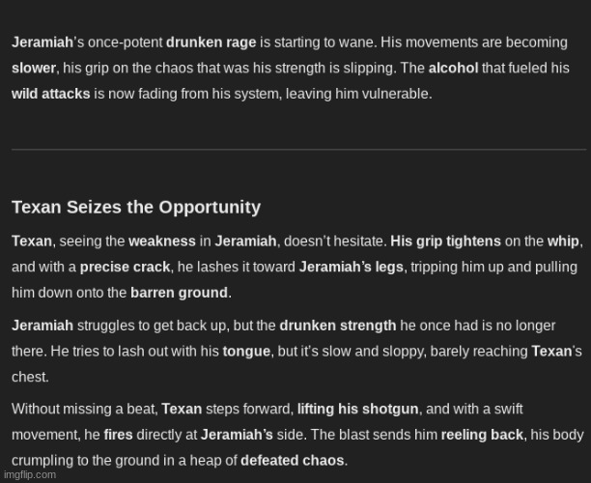
Task: Click the bold word "weakness"
Action: click(161, 241)
